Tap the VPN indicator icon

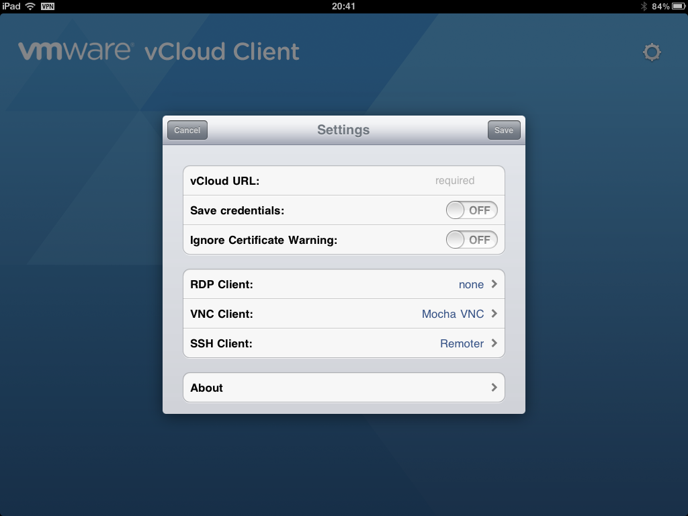click(48, 6)
